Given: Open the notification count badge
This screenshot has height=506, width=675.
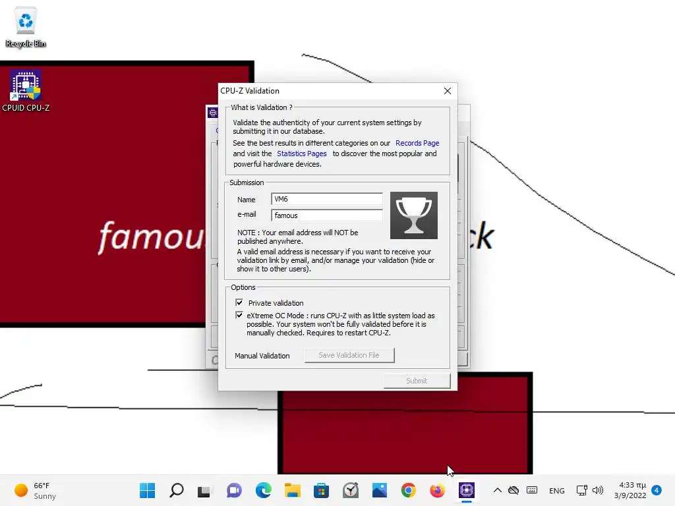Looking at the screenshot, I should pos(657,490).
